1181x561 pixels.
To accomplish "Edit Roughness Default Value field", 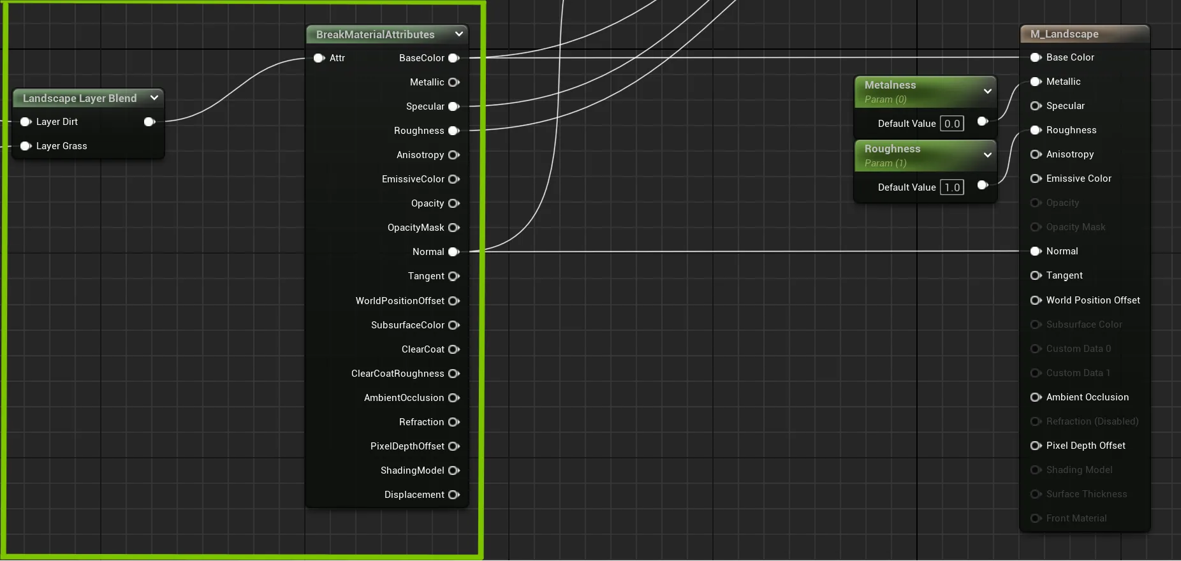I will tap(952, 187).
